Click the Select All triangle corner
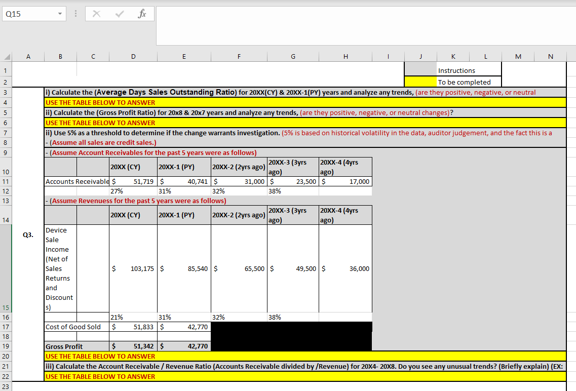 (x=7, y=57)
